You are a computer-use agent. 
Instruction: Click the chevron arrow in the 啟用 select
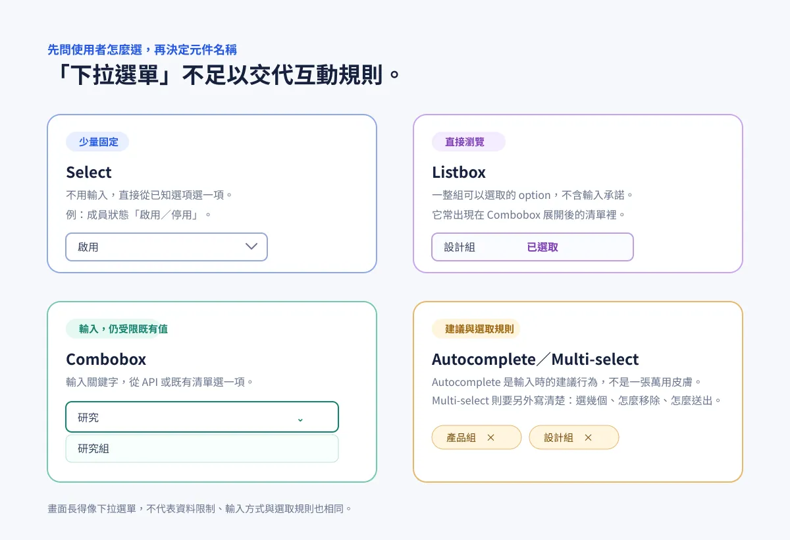(x=251, y=247)
